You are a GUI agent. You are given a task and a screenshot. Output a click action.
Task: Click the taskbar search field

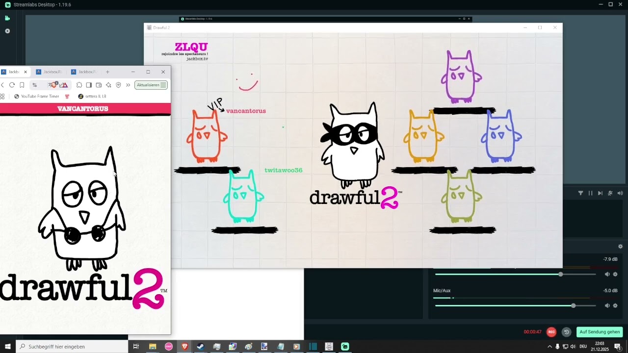click(72, 347)
